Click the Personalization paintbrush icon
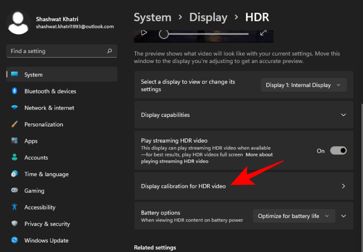This screenshot has width=363, height=252. pos(15,124)
